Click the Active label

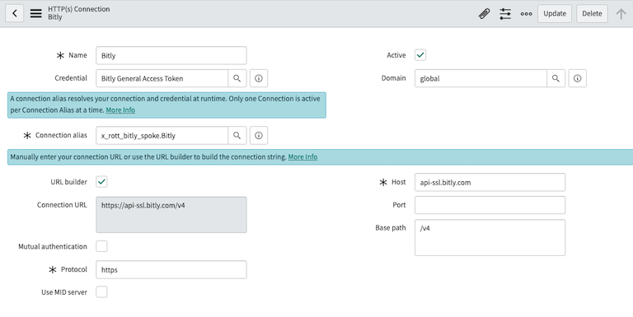pos(396,55)
